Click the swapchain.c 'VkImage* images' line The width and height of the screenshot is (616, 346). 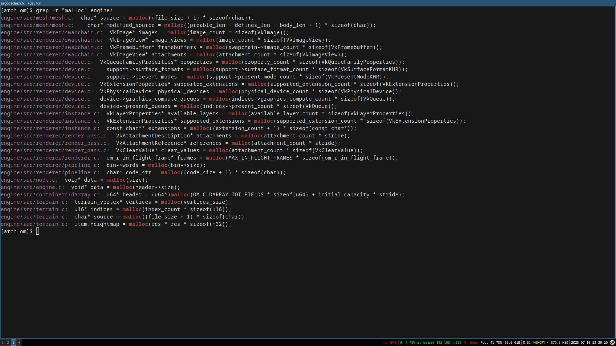tap(145, 33)
